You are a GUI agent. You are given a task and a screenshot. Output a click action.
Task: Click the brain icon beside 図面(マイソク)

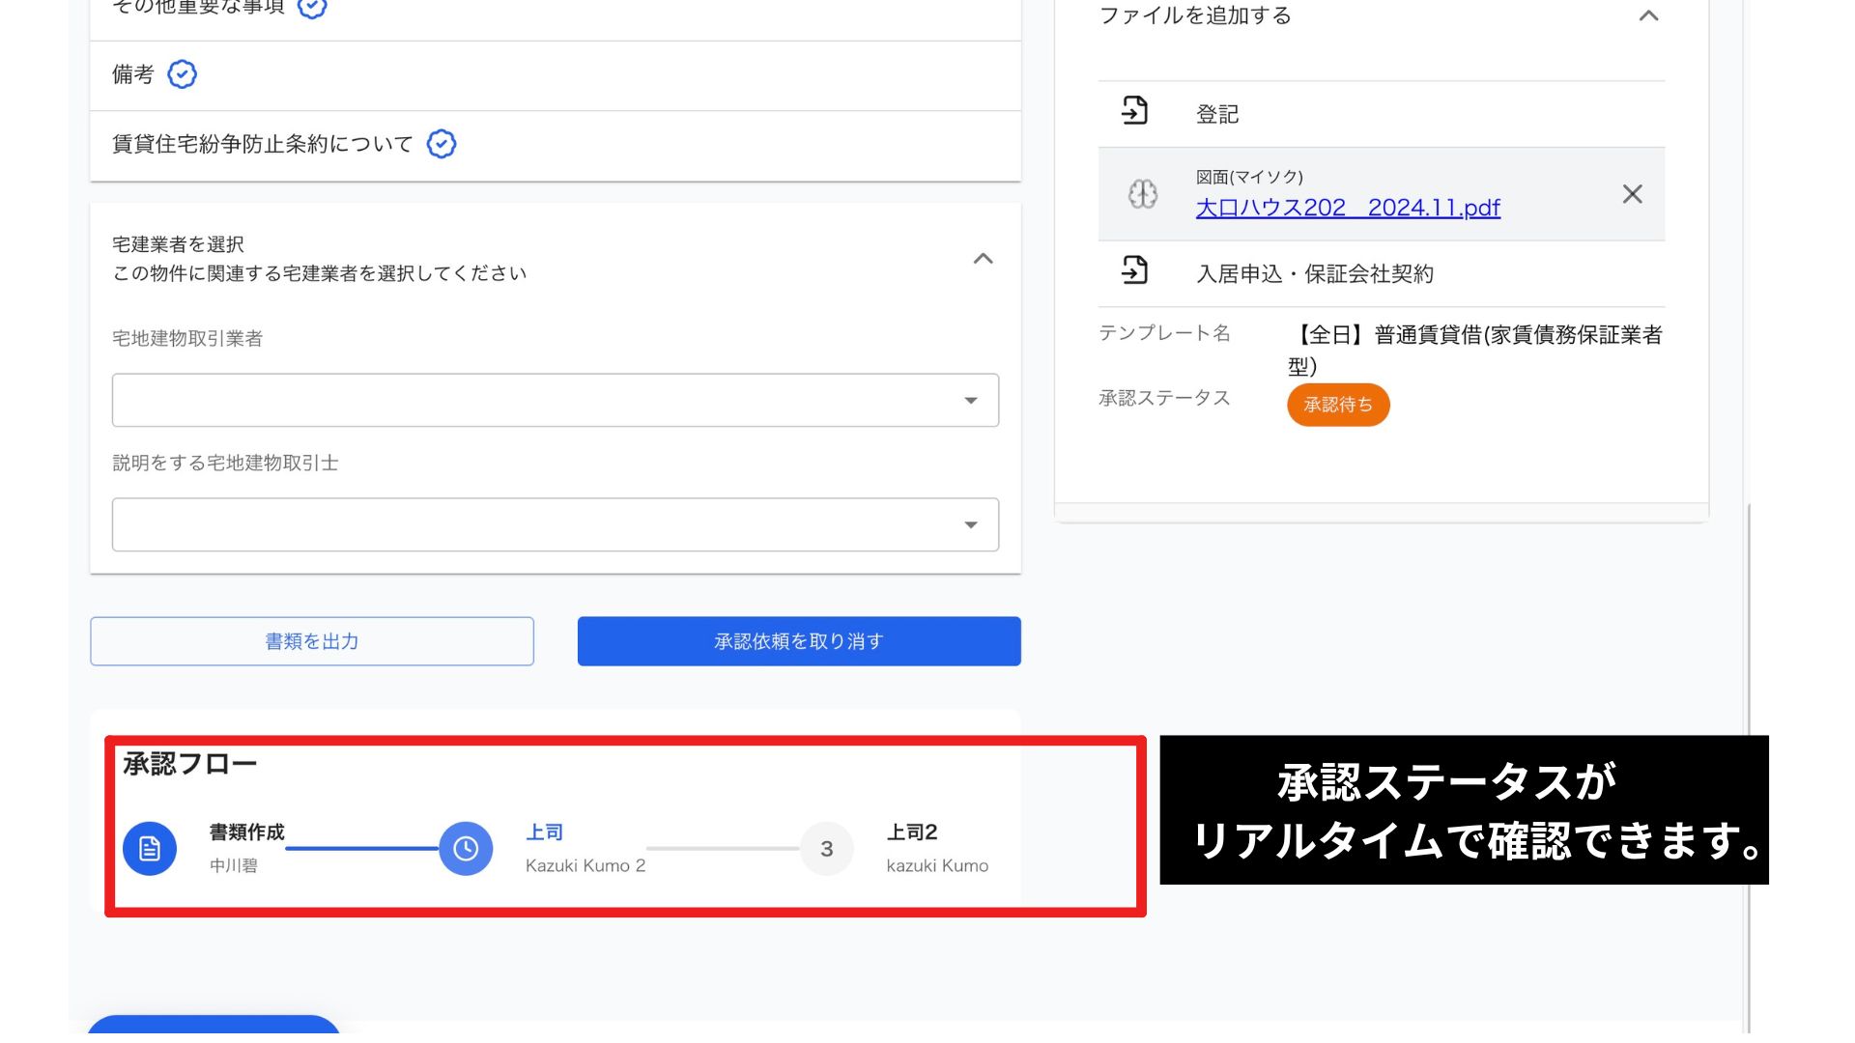[x=1143, y=194]
